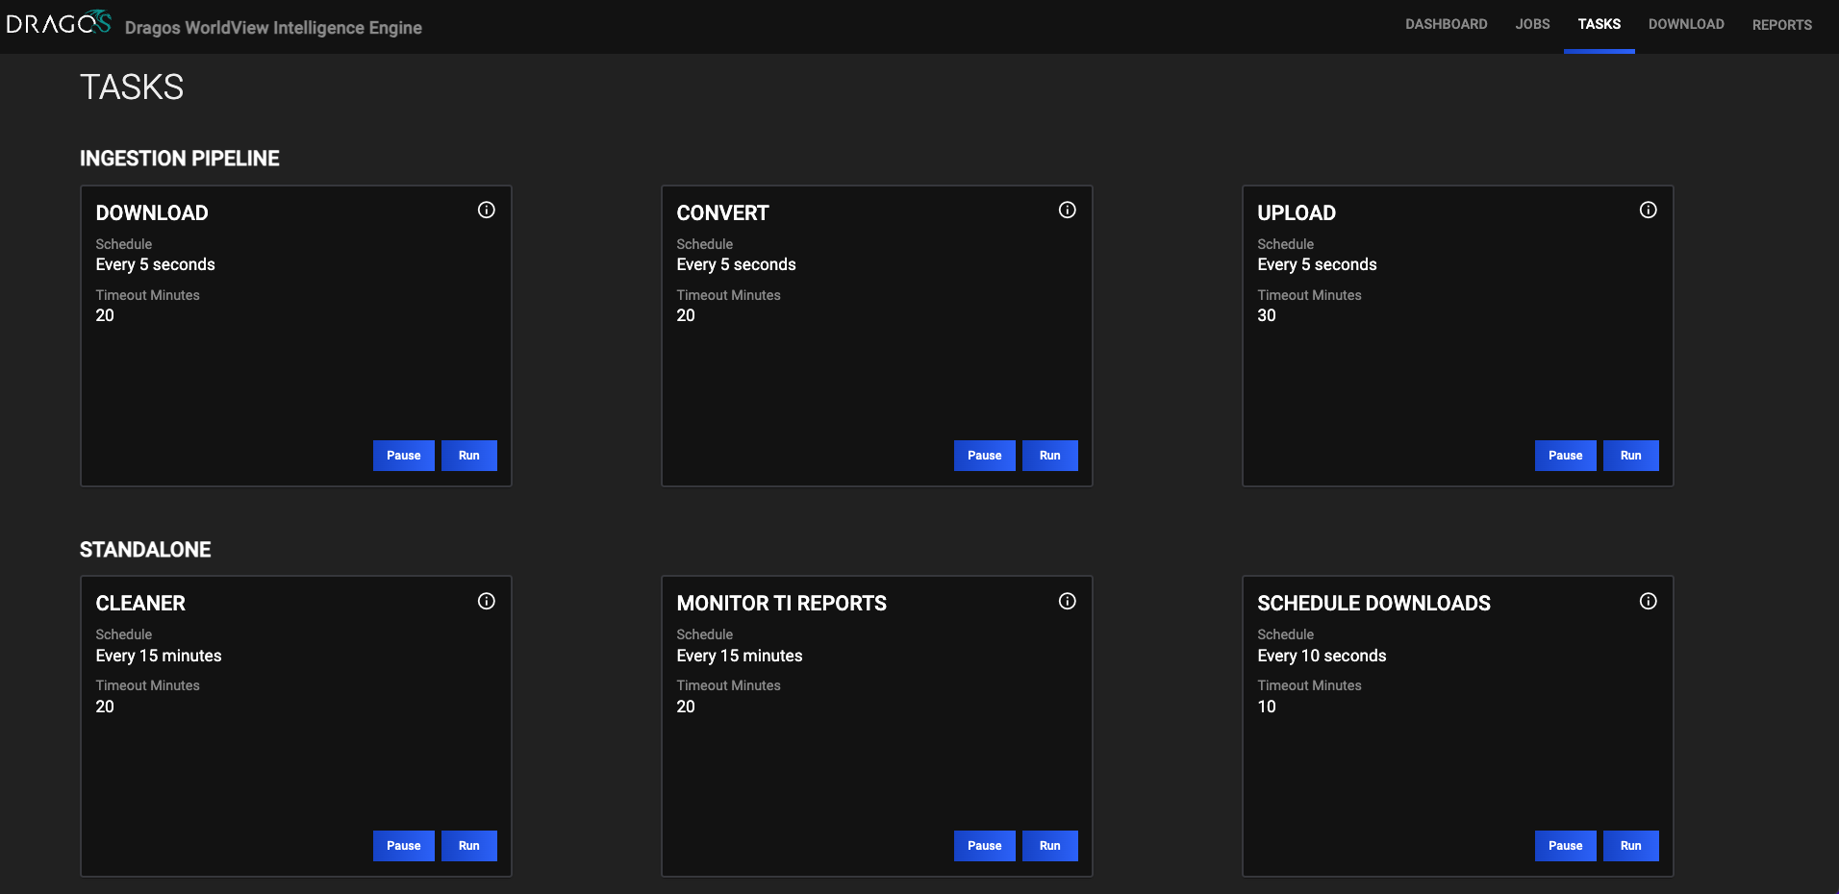Select the TASKS tab
The width and height of the screenshot is (1839, 894).
pos(1599,24)
